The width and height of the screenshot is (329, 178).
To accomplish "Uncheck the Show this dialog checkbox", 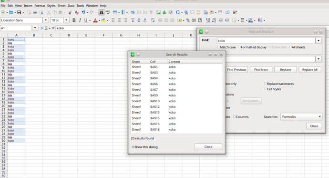I will point(133,147).
